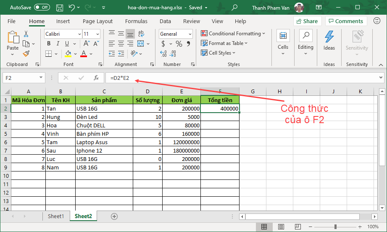
Task: Switch to Formulas tab
Action: [x=136, y=21]
